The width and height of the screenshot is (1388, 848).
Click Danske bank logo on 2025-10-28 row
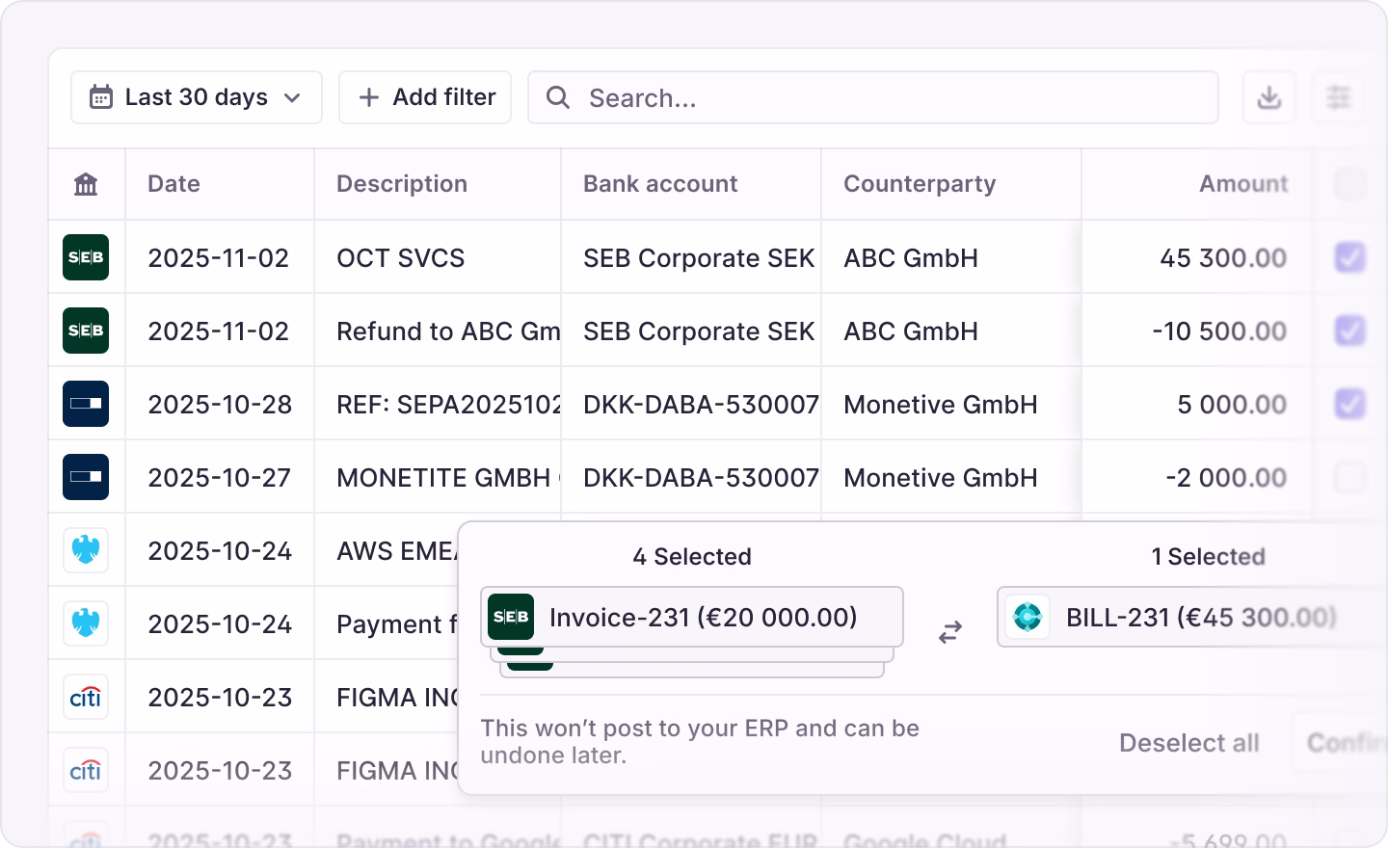tap(86, 404)
